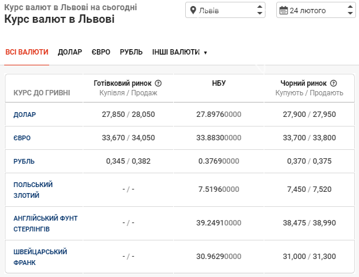The height and width of the screenshot is (277, 359).
Task: Click the calendar icon beside 24 лютого
Action: point(283,10)
